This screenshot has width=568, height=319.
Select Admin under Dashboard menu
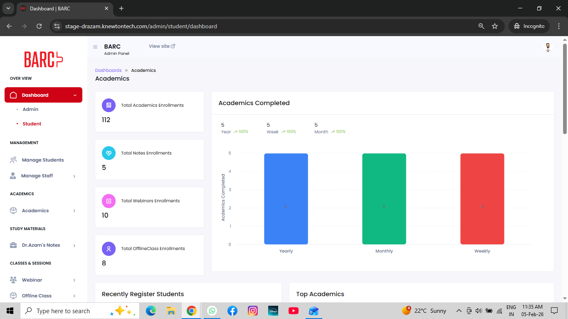pyautogui.click(x=30, y=109)
